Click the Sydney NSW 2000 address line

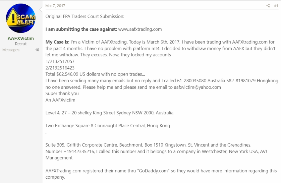point(110,113)
